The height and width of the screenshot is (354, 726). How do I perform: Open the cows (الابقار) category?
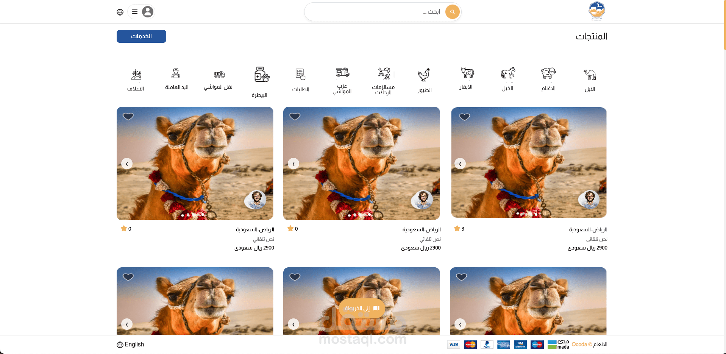(x=466, y=78)
